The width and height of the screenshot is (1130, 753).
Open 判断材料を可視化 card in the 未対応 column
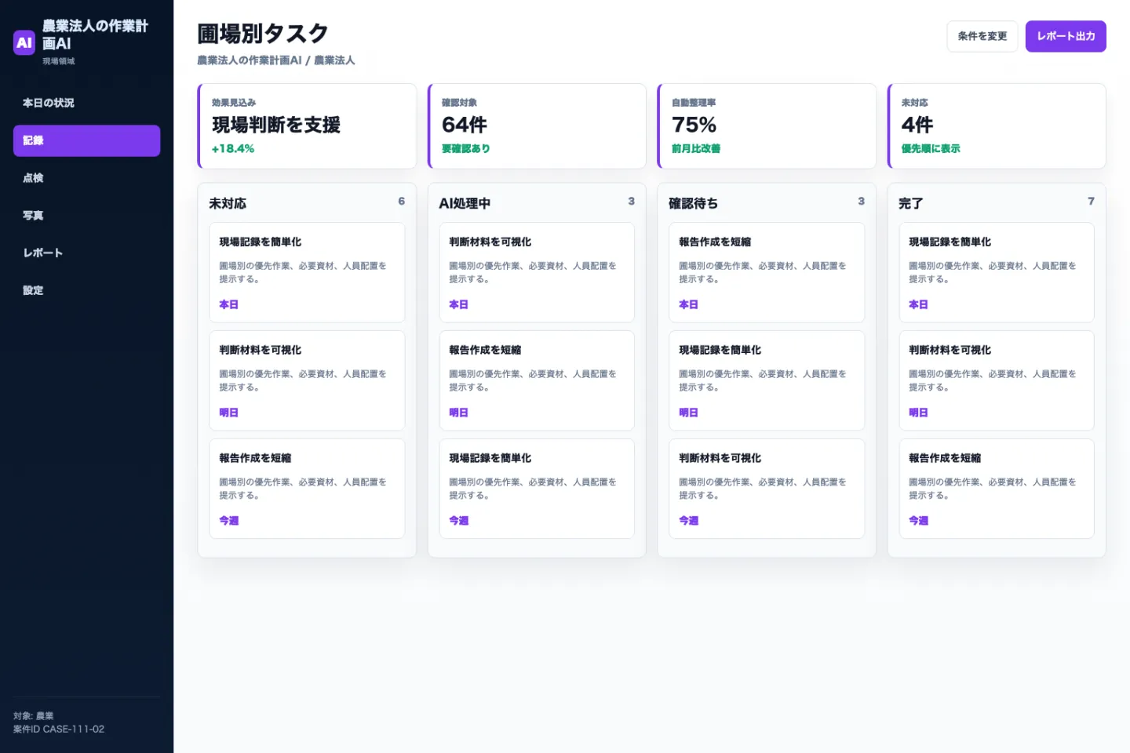(307, 380)
